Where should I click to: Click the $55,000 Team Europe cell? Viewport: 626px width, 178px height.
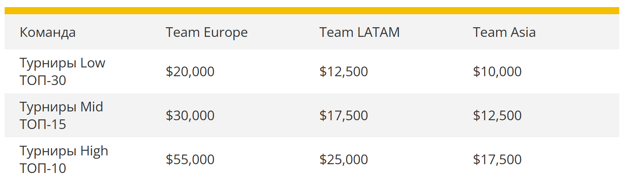pos(190,160)
